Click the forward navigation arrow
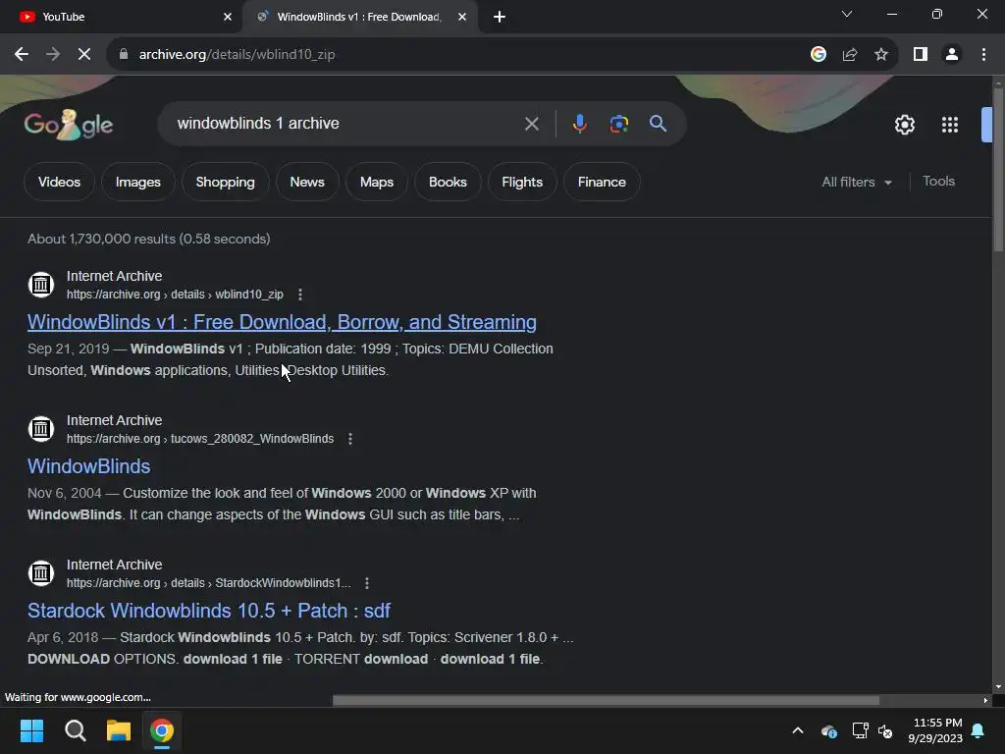The image size is (1005, 754). click(53, 55)
